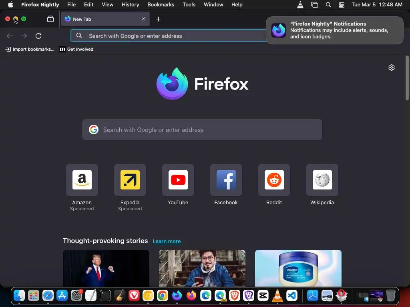
Task: Click the VLC cone menu bar icon
Action: (300, 5)
